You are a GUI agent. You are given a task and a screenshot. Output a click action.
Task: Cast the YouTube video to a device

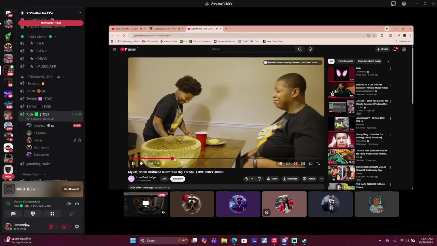[310, 163]
